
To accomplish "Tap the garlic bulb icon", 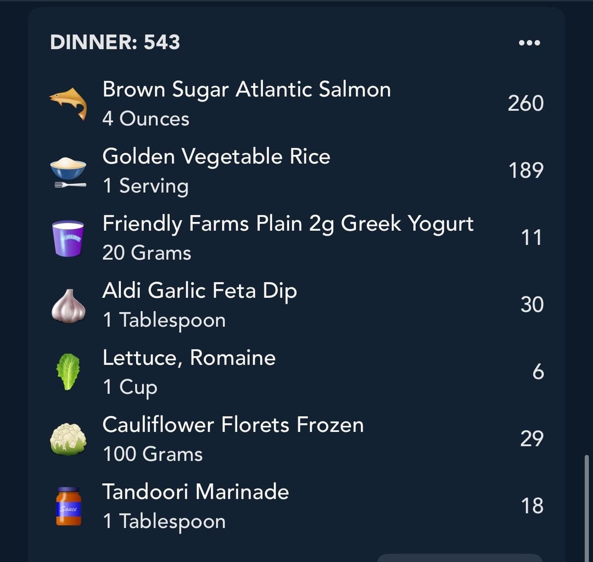I will [69, 306].
